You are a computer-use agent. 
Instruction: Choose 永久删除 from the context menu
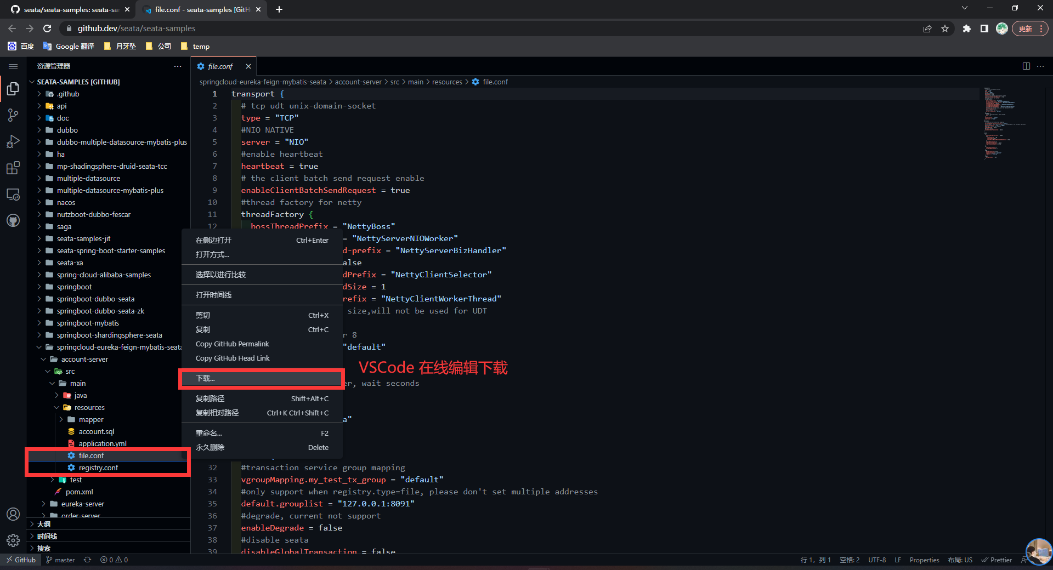pos(262,447)
